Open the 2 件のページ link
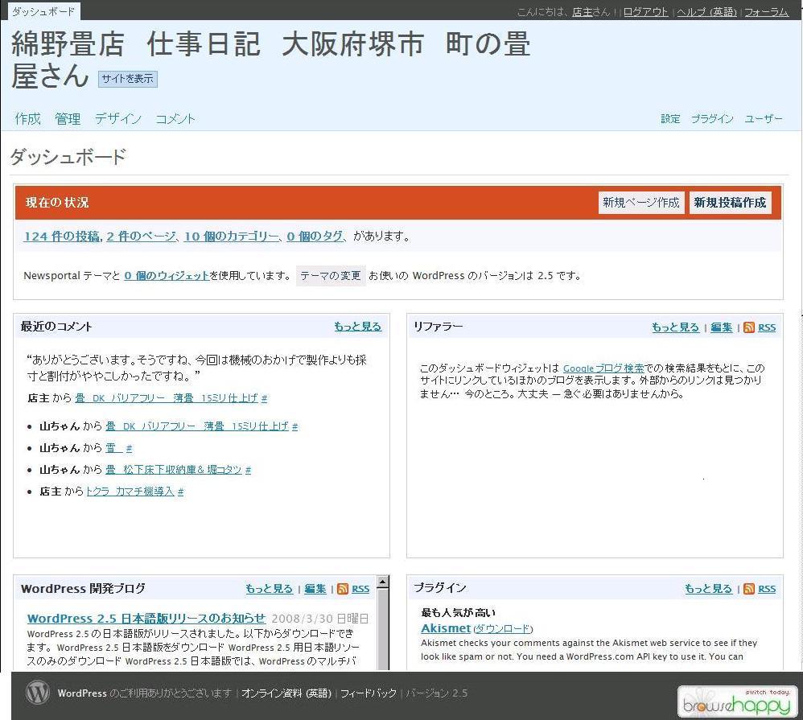 click(x=141, y=236)
